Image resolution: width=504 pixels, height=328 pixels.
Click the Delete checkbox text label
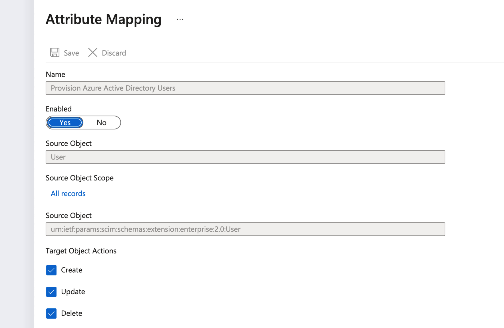click(x=72, y=313)
